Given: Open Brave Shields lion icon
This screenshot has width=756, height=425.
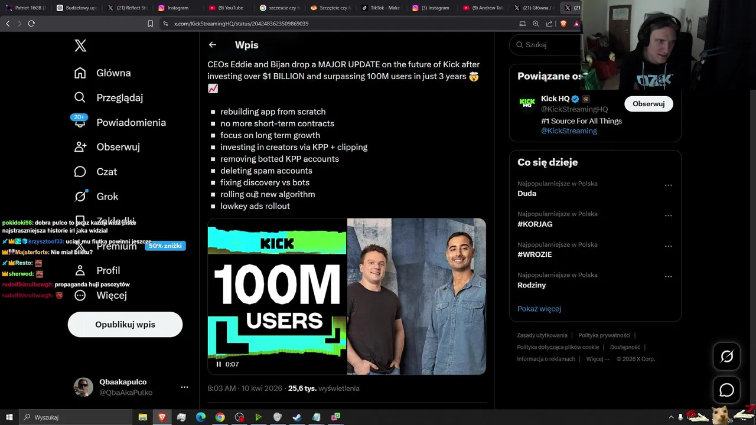Looking at the screenshot, I should [563, 24].
